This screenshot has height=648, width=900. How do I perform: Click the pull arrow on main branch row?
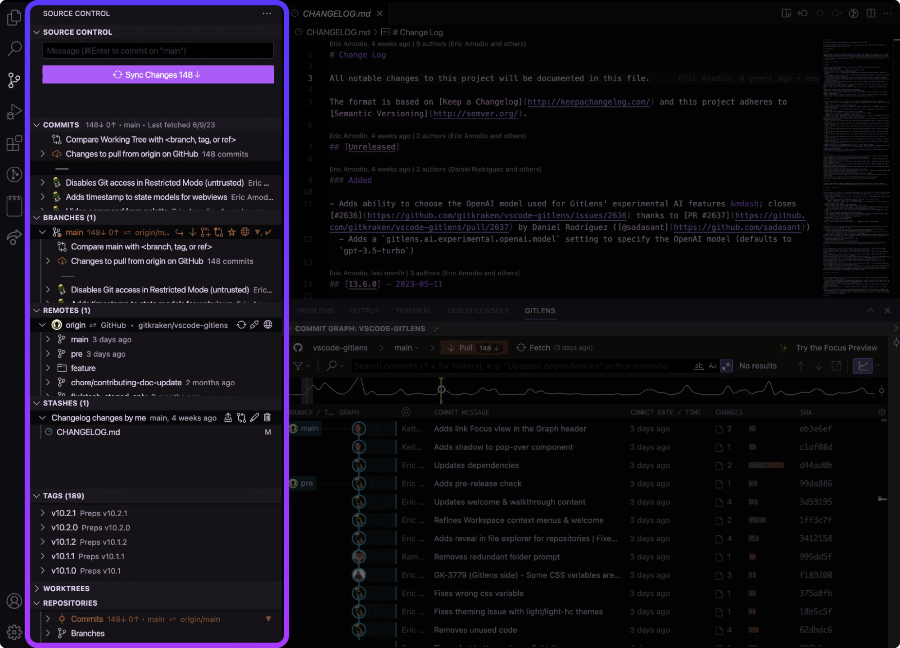tap(192, 232)
